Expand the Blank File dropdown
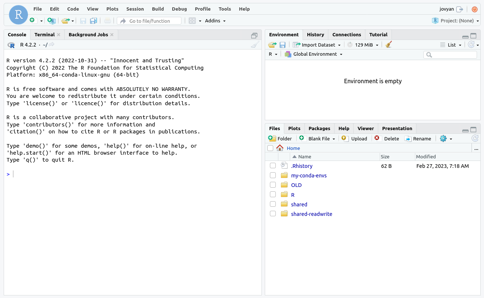The image size is (484, 298). point(333,139)
